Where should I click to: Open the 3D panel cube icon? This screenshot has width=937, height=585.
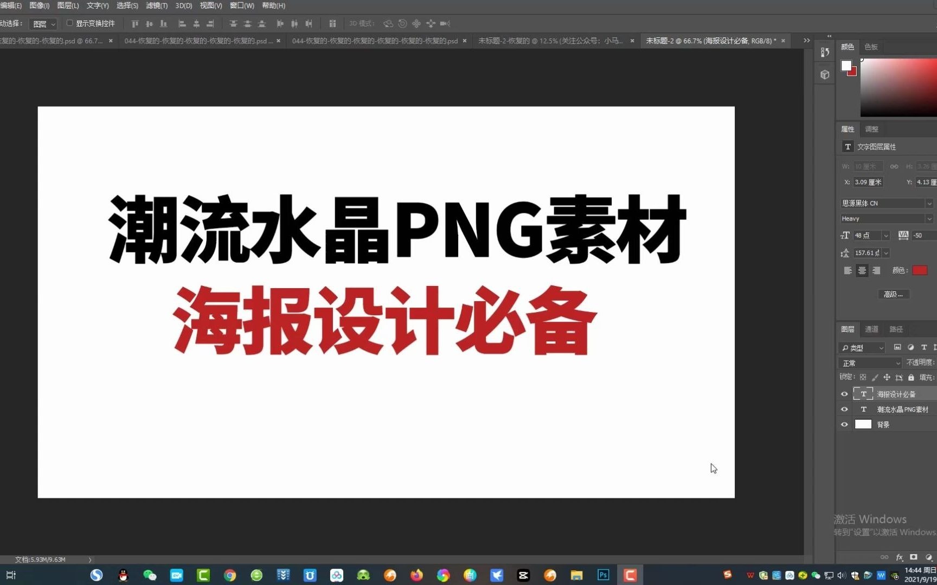825,75
